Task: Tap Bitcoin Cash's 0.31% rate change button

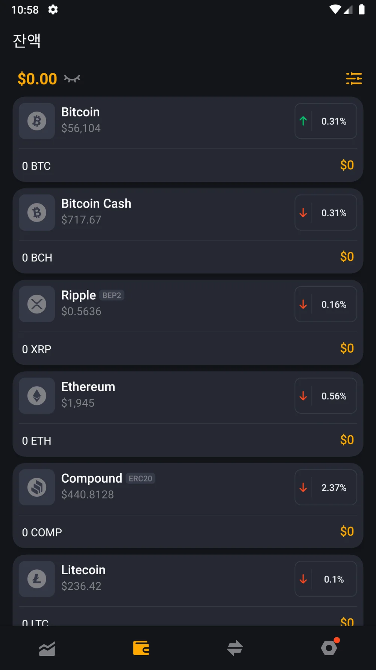Action: pos(326,213)
